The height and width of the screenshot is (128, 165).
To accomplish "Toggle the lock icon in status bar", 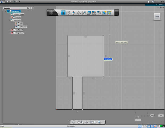I will [146, 126].
